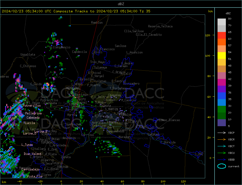Click the Tres_Mayo map label

pos(97,62)
